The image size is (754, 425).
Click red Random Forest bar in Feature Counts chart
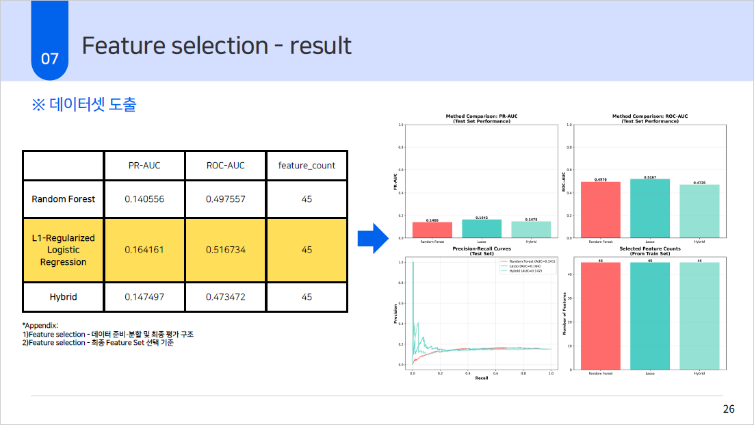pyautogui.click(x=600, y=315)
